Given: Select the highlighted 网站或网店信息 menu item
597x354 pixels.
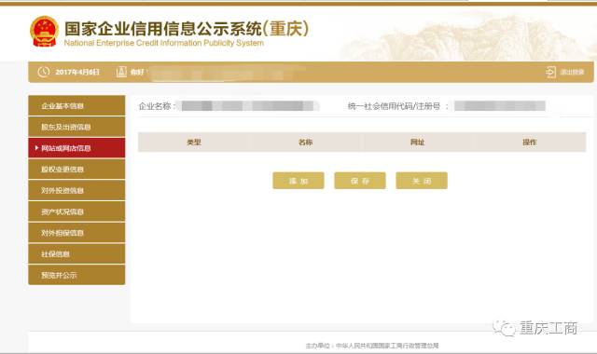Looking at the screenshot, I should tap(76, 148).
